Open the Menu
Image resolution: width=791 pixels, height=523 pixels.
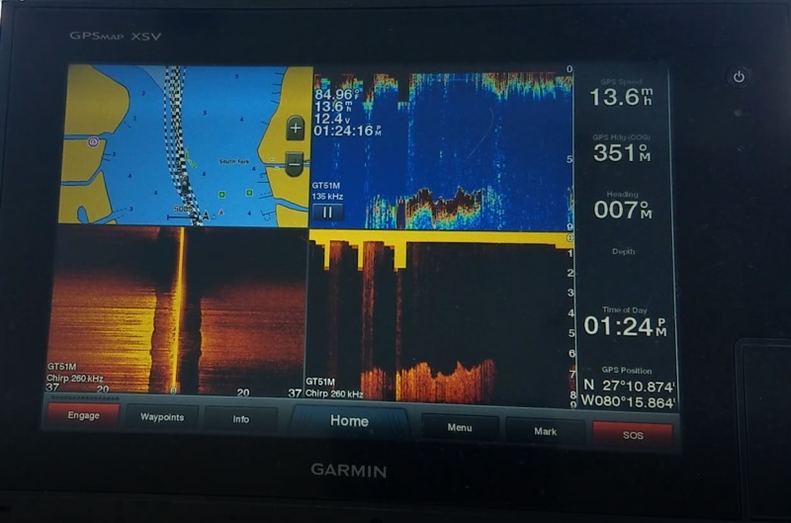[460, 427]
